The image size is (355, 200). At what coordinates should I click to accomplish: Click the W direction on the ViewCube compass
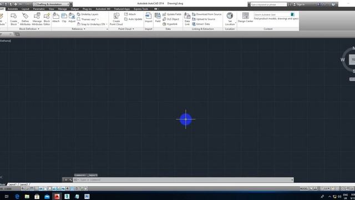tap(343, 59)
